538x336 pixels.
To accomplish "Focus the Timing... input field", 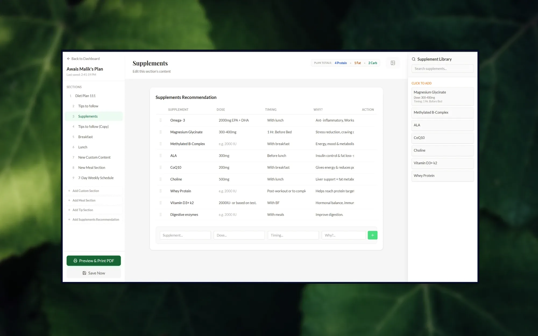I will [293, 235].
